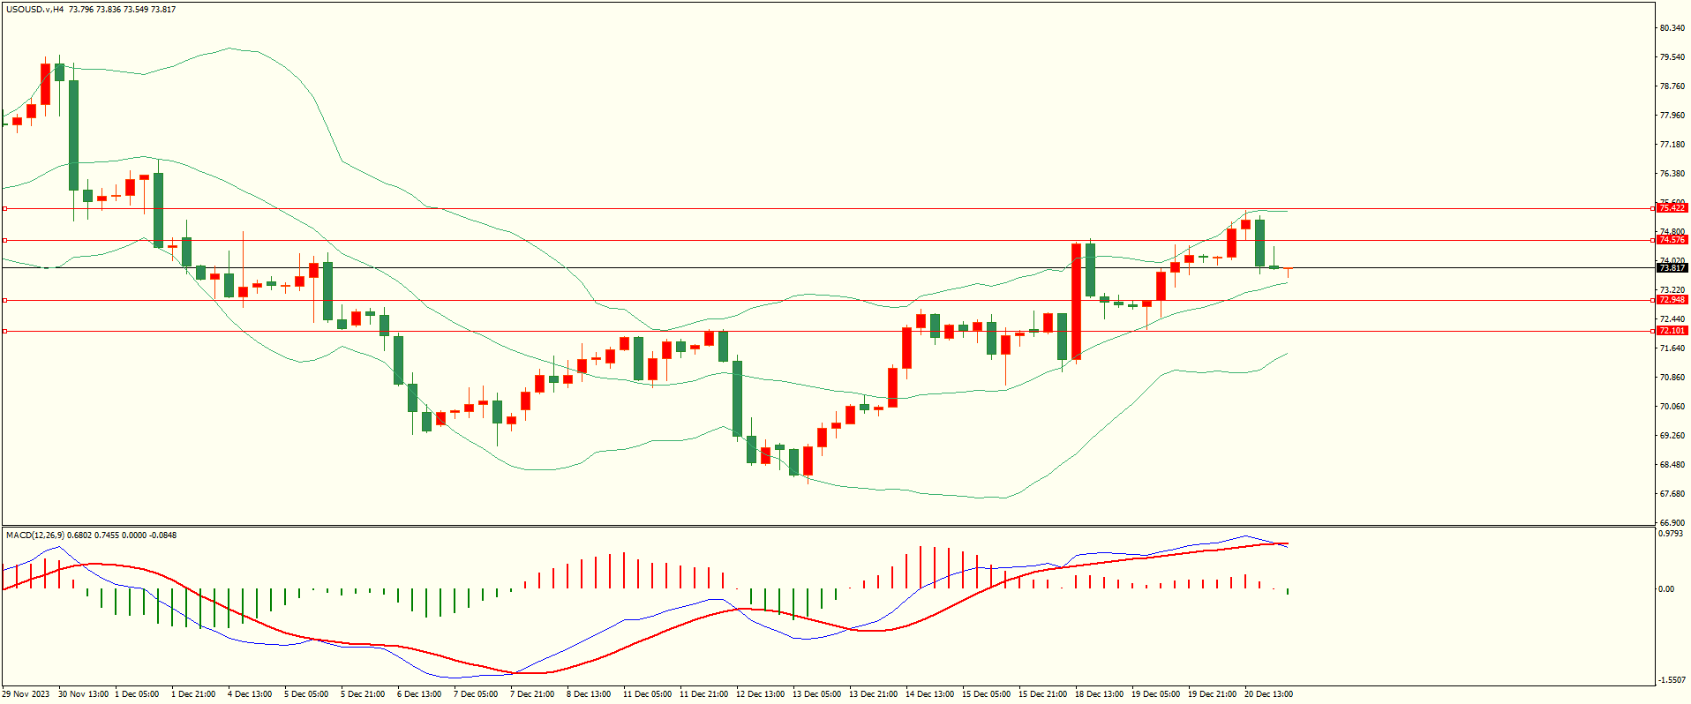This screenshot has width=1691, height=704.
Task: Click the 11 Dec 05:00 time label
Action: 647,694
